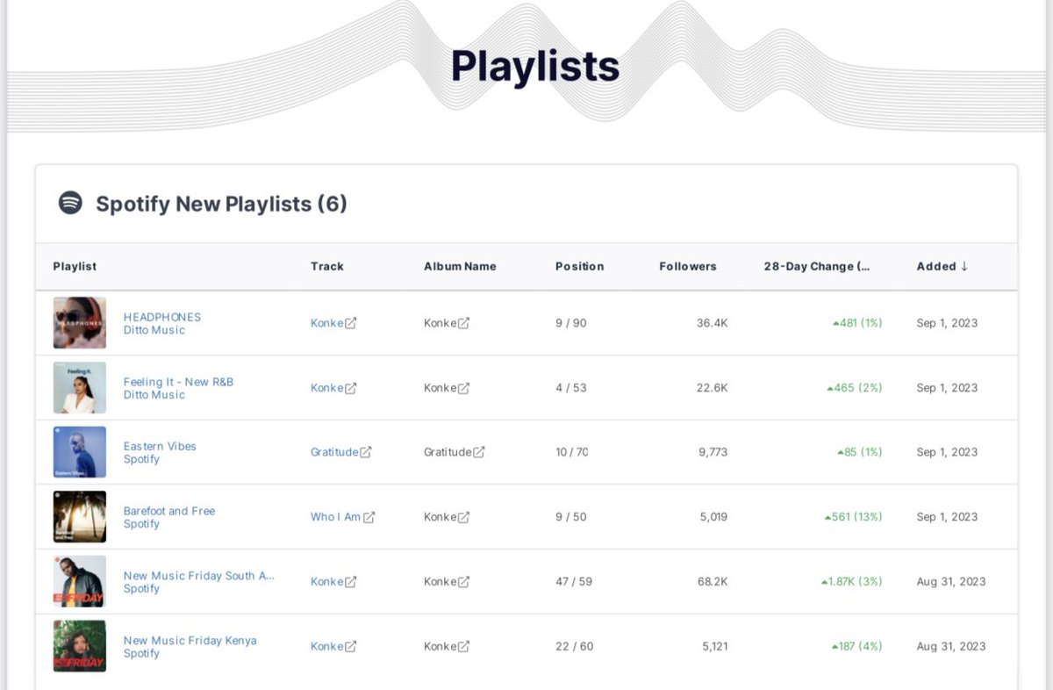Screen dimensions: 1053x690
Task: Open external link icon next to Gratitude track
Action: click(x=367, y=452)
